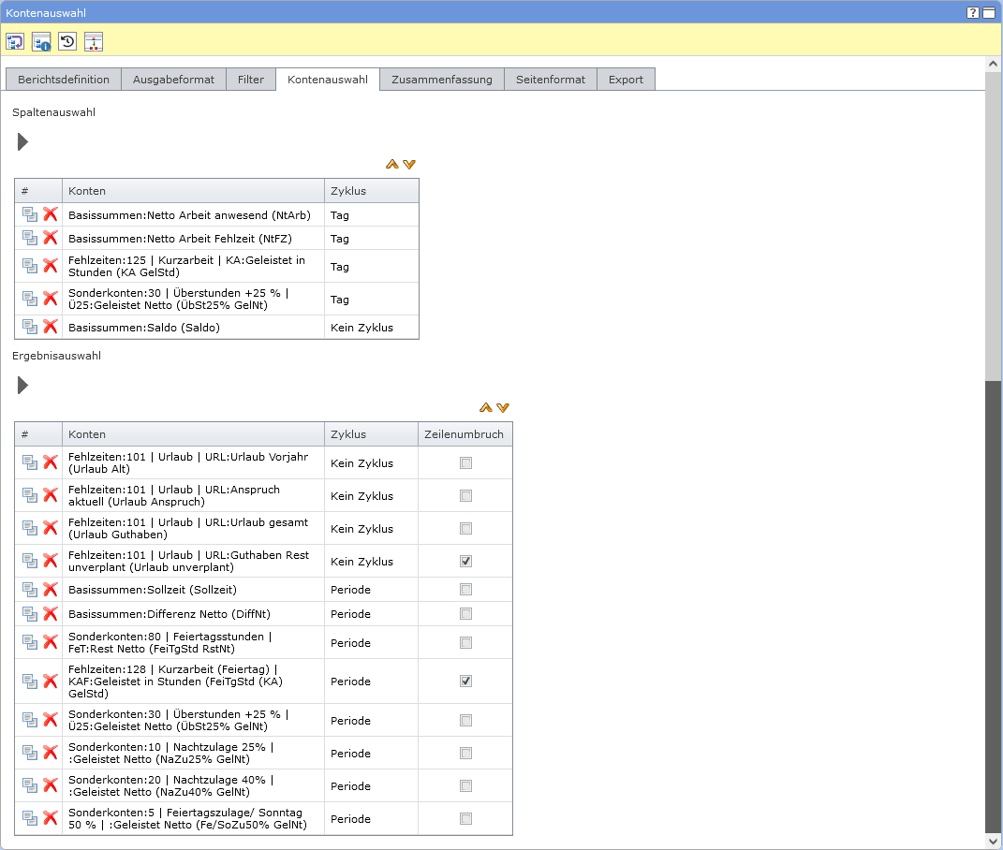Viewport: 1003px width, 850px height.
Task: Expand the Spaltenauswahl triangle
Action: point(22,142)
